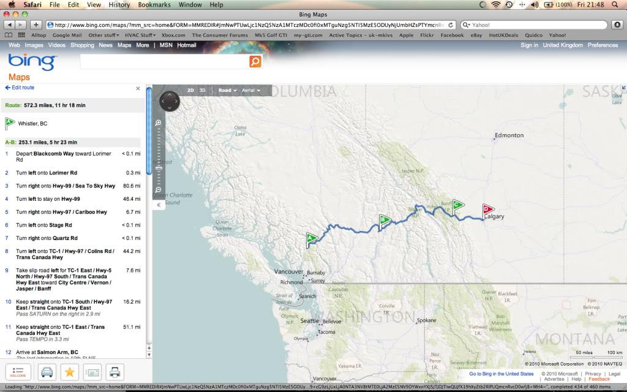Screen dimensions: 627x392
Task: Open the Apple menu
Action: click(x=11, y=5)
